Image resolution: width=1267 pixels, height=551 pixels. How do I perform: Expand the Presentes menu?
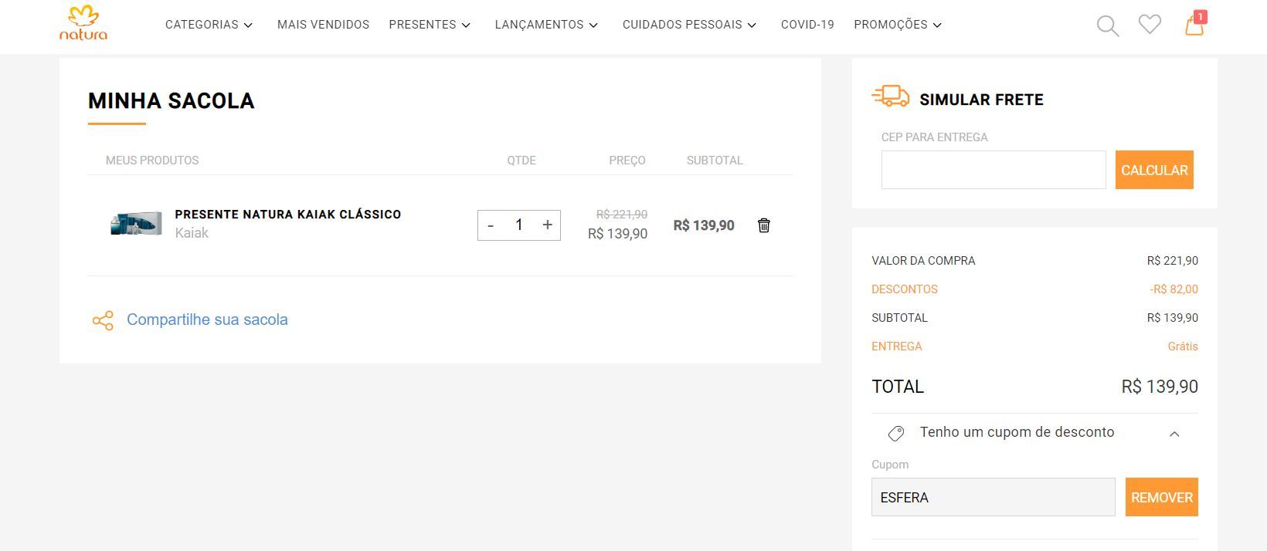click(x=430, y=25)
